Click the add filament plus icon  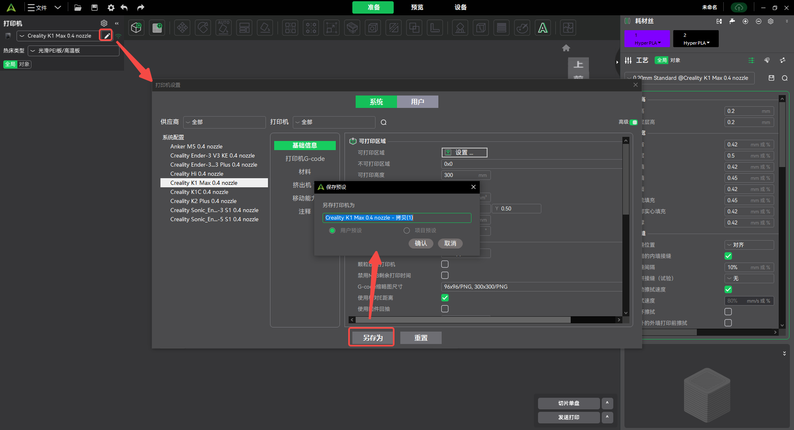745,21
